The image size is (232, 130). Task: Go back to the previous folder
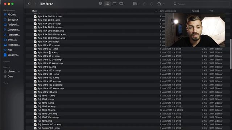(29, 4)
